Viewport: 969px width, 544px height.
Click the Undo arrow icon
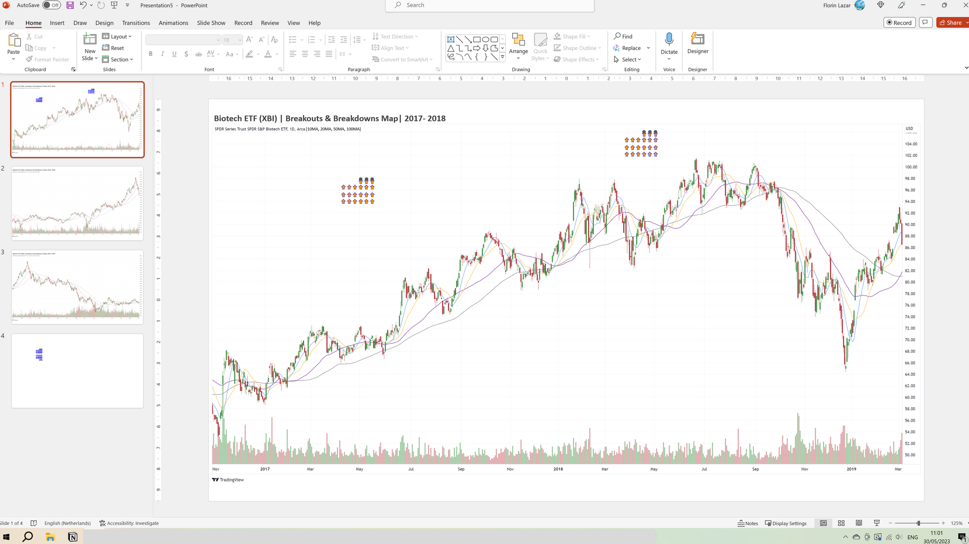(x=83, y=5)
